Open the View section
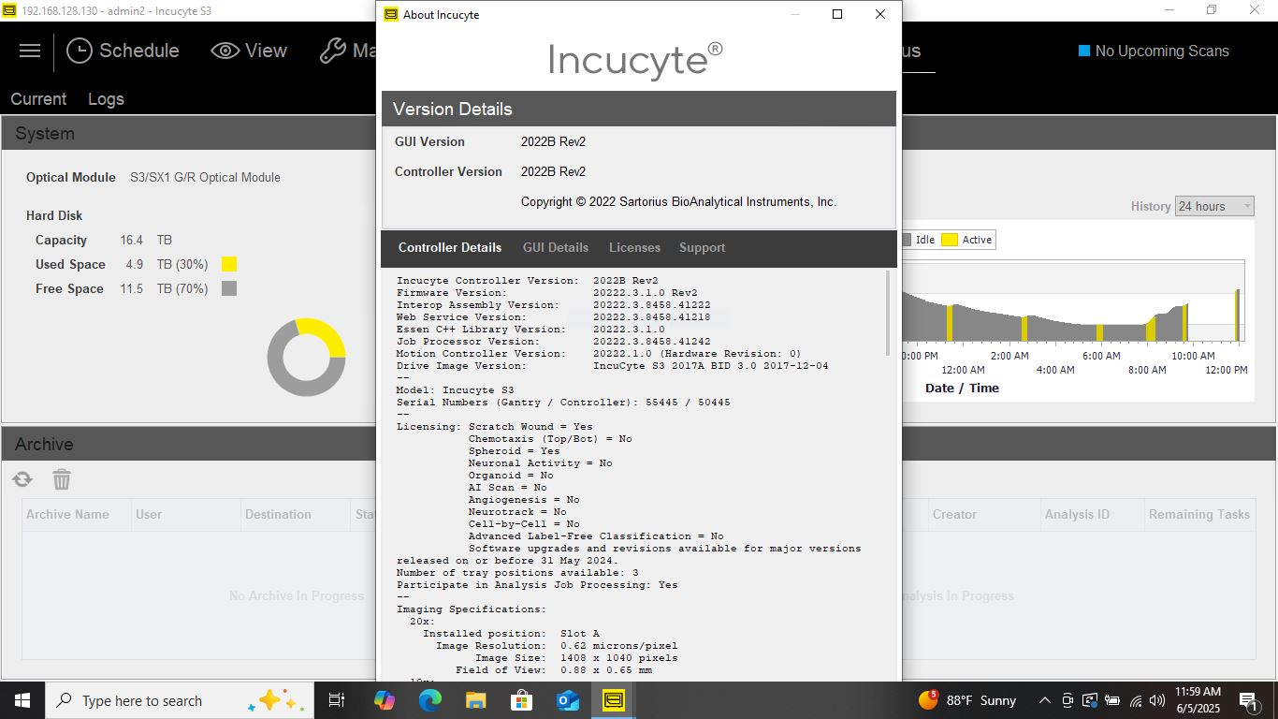1278x719 pixels. (249, 51)
